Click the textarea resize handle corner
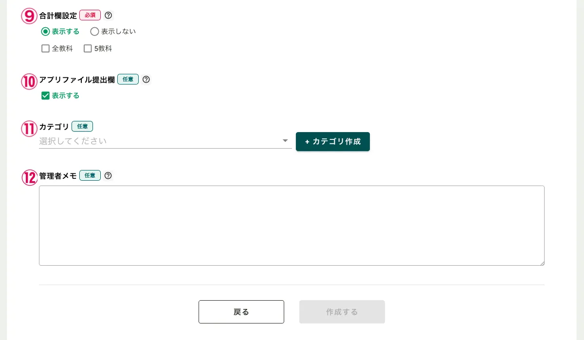The image size is (584, 340). tap(542, 263)
